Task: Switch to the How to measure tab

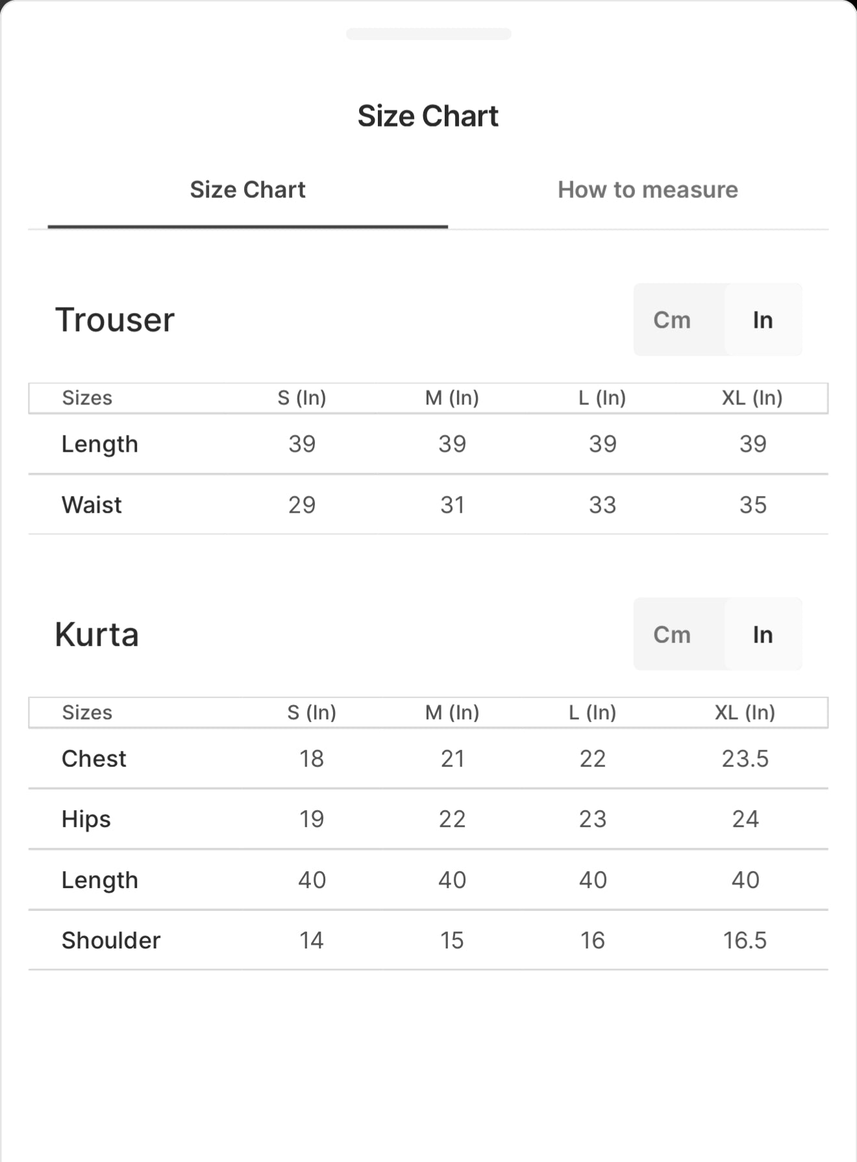Action: 647,190
